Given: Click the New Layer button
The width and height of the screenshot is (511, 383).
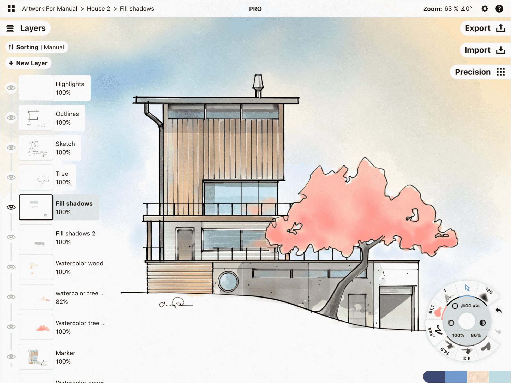Looking at the screenshot, I should 28,63.
